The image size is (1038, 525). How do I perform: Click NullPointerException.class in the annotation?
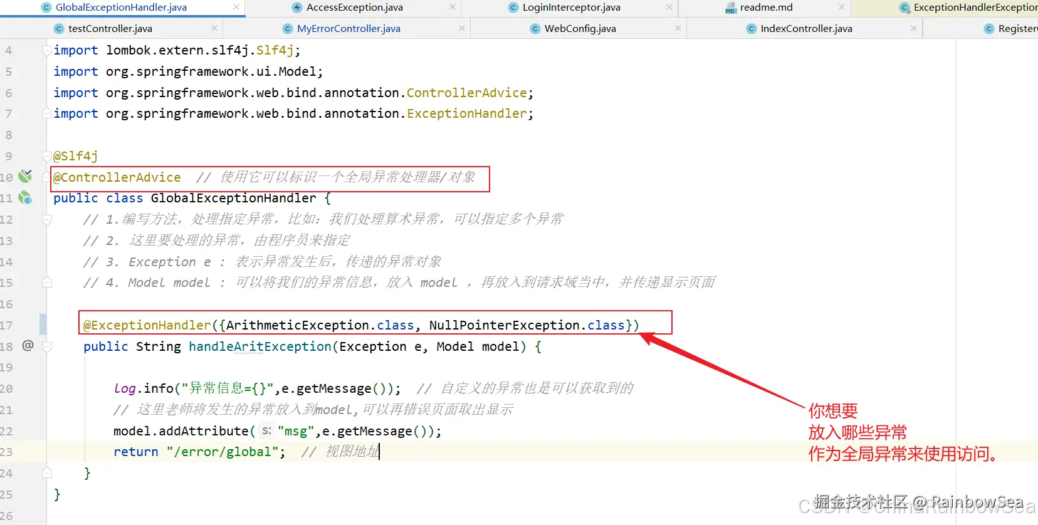pos(527,325)
